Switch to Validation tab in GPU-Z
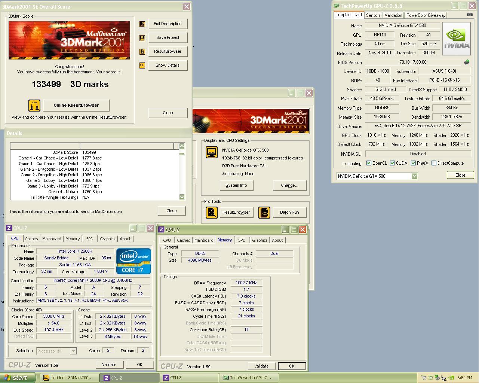 (x=393, y=15)
